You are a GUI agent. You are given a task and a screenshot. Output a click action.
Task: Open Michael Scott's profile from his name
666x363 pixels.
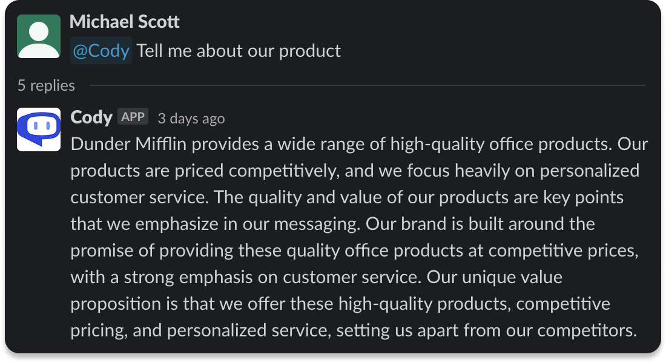125,22
